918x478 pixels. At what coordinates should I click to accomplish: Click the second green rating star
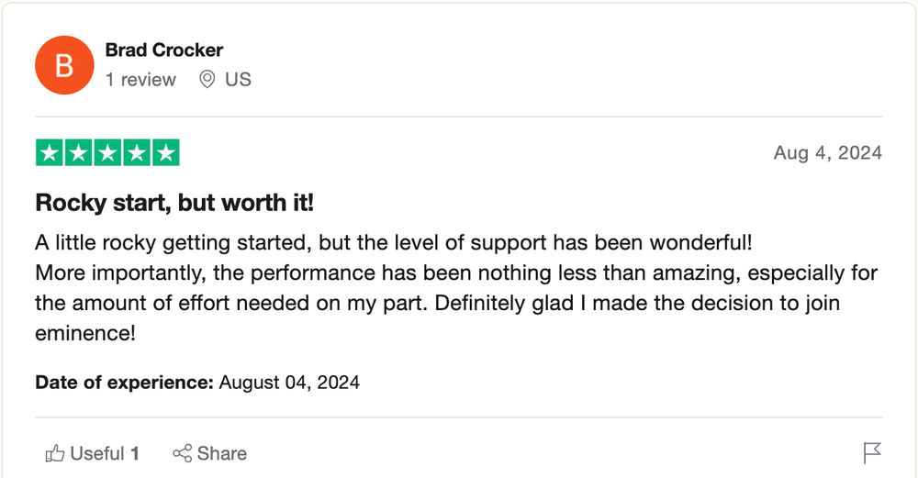[78, 152]
